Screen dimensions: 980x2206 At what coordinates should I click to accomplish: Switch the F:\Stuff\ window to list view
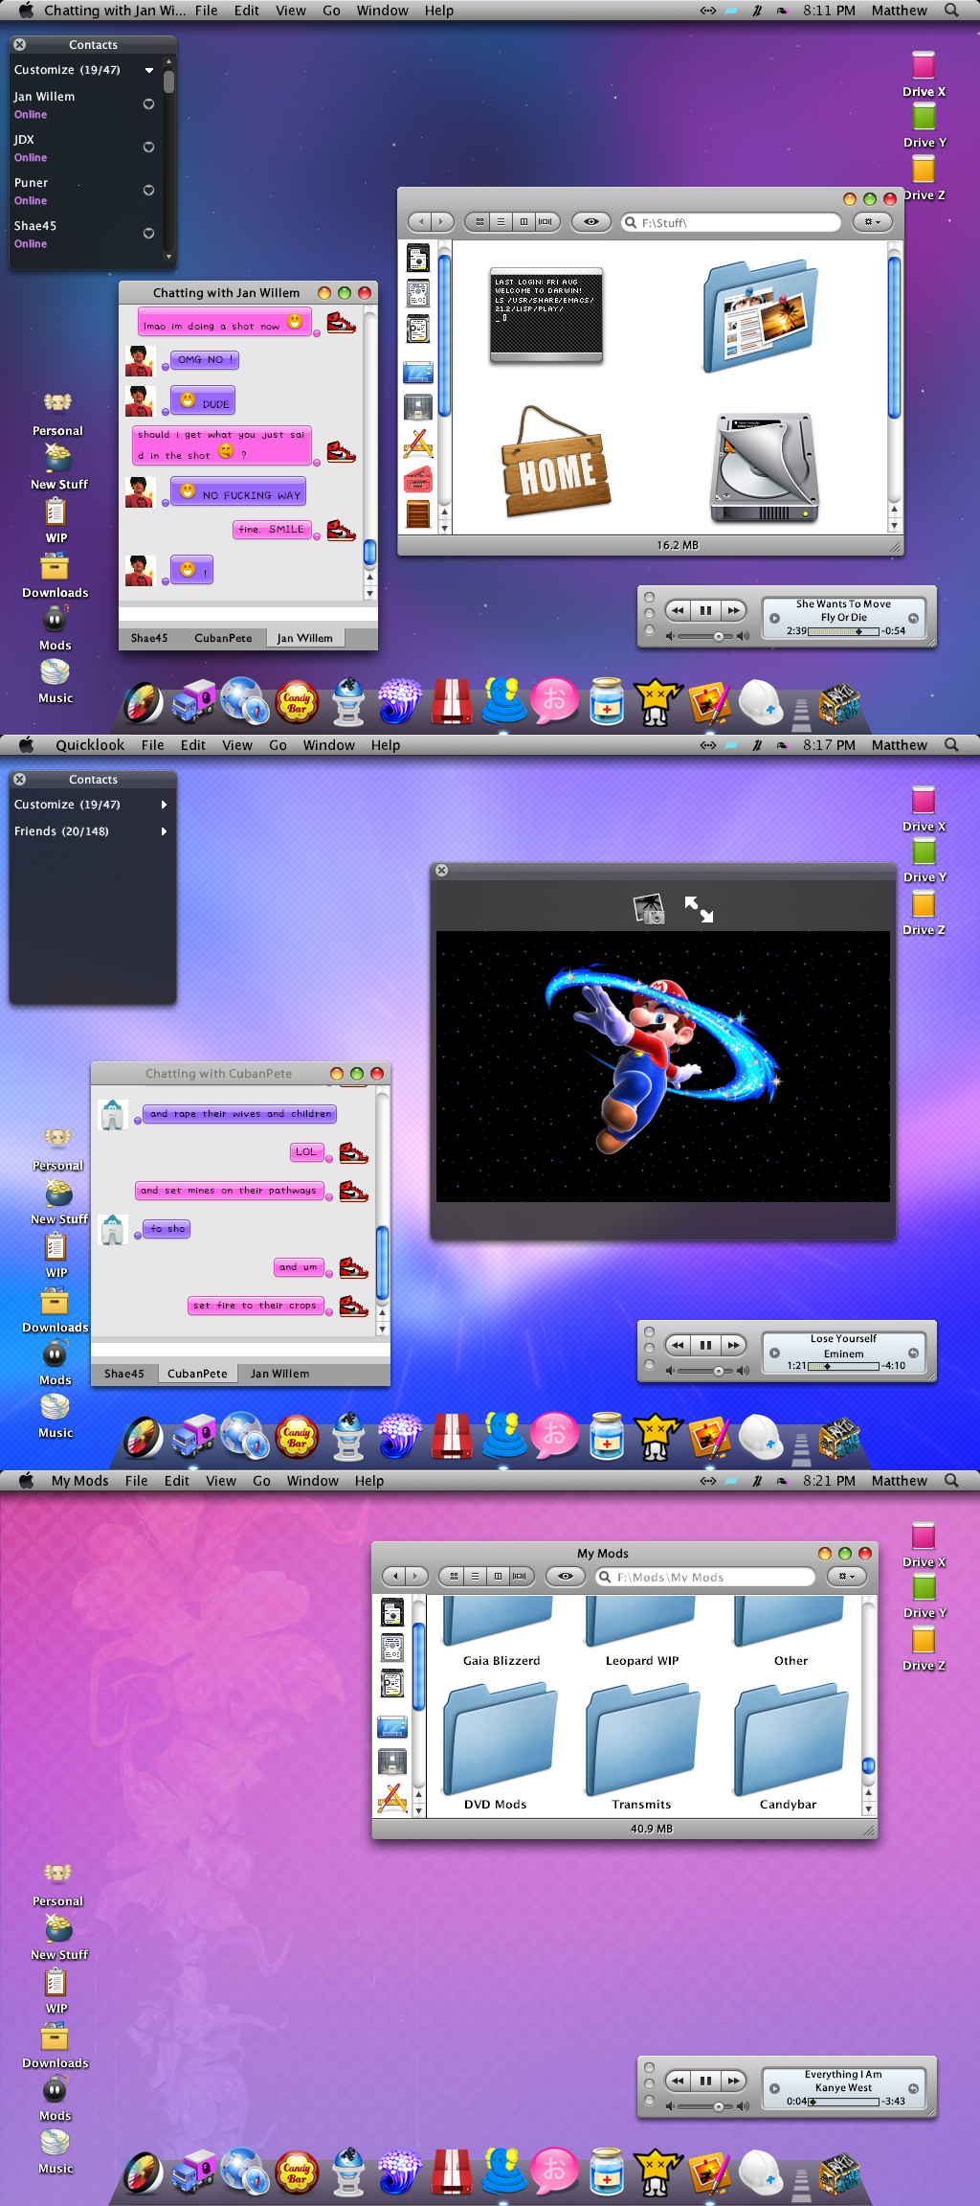pos(501,221)
